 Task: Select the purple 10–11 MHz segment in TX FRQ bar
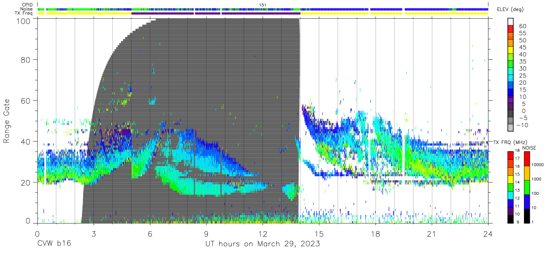point(510,211)
